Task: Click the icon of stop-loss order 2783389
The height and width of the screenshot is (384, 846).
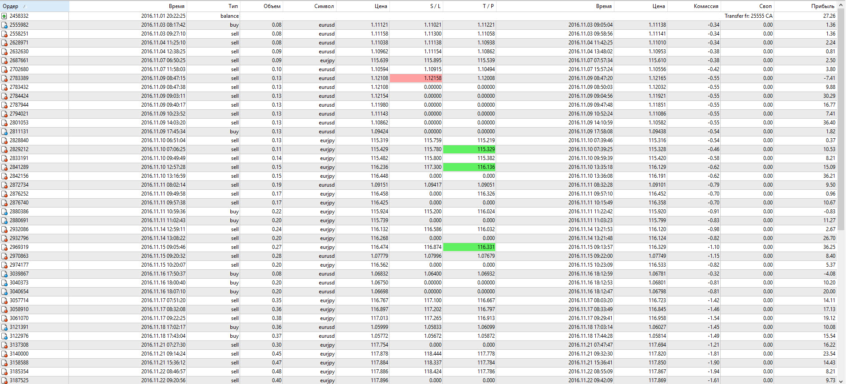Action: point(4,78)
